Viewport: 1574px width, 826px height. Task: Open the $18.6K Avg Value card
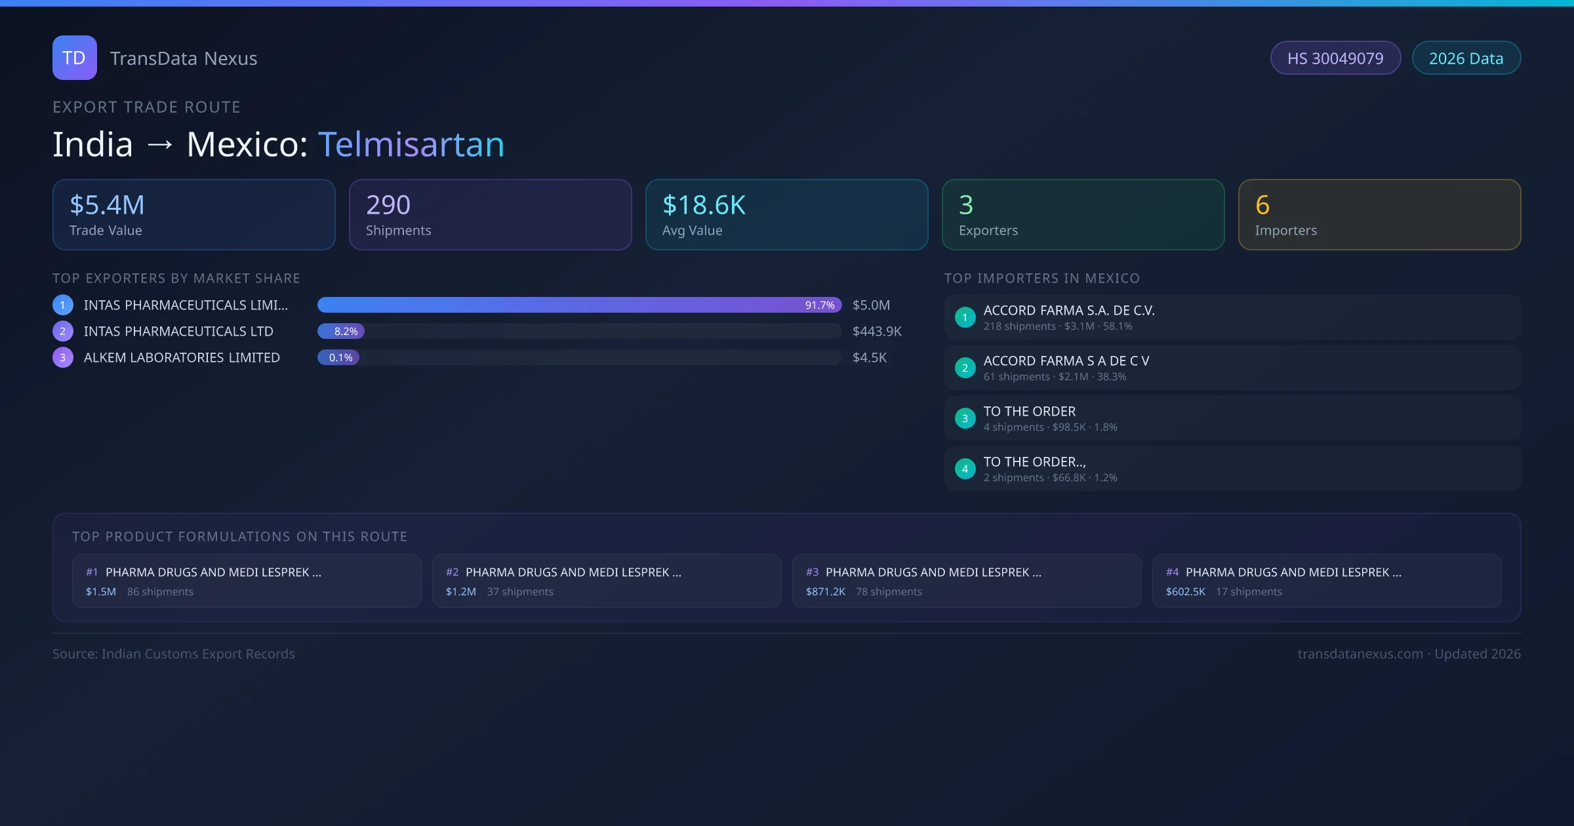pyautogui.click(x=786, y=215)
